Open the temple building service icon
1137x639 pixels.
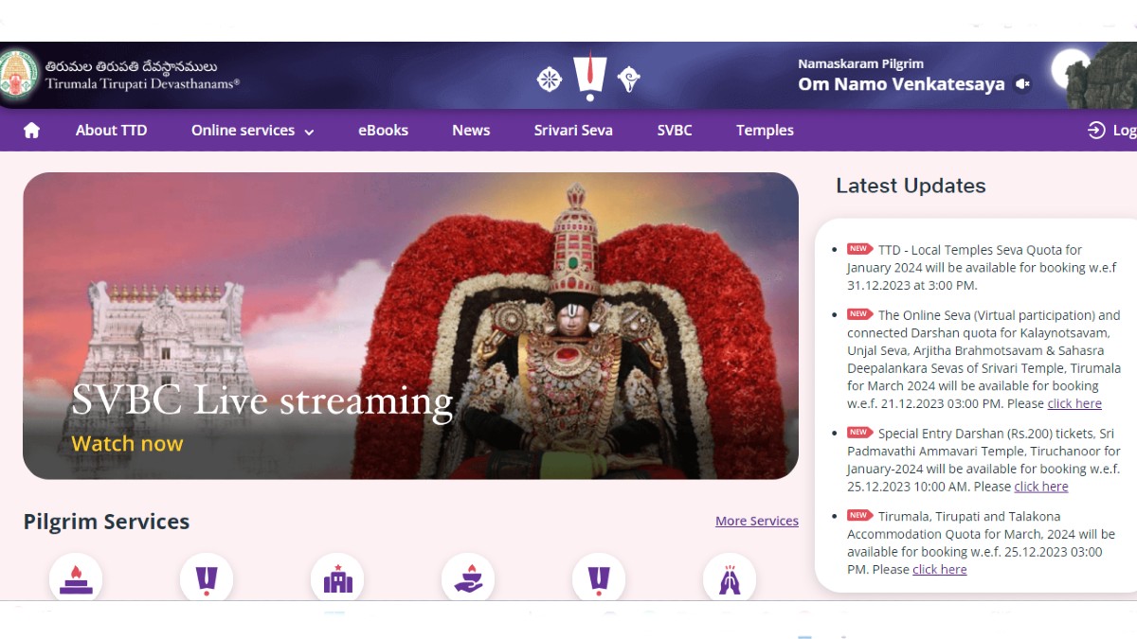tap(337, 578)
